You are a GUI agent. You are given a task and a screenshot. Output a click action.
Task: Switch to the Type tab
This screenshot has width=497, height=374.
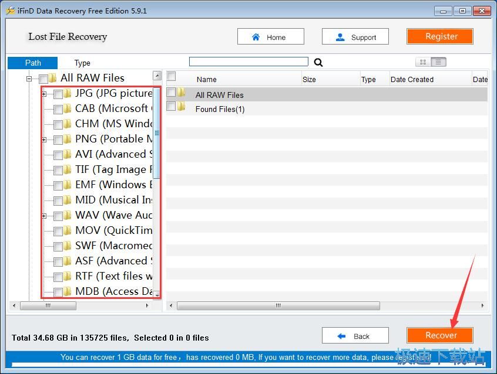82,63
